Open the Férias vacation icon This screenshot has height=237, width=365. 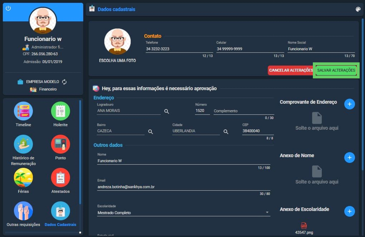pos(23,177)
